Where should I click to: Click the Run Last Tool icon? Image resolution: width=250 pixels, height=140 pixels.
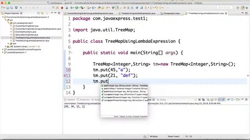click(x=82, y=8)
